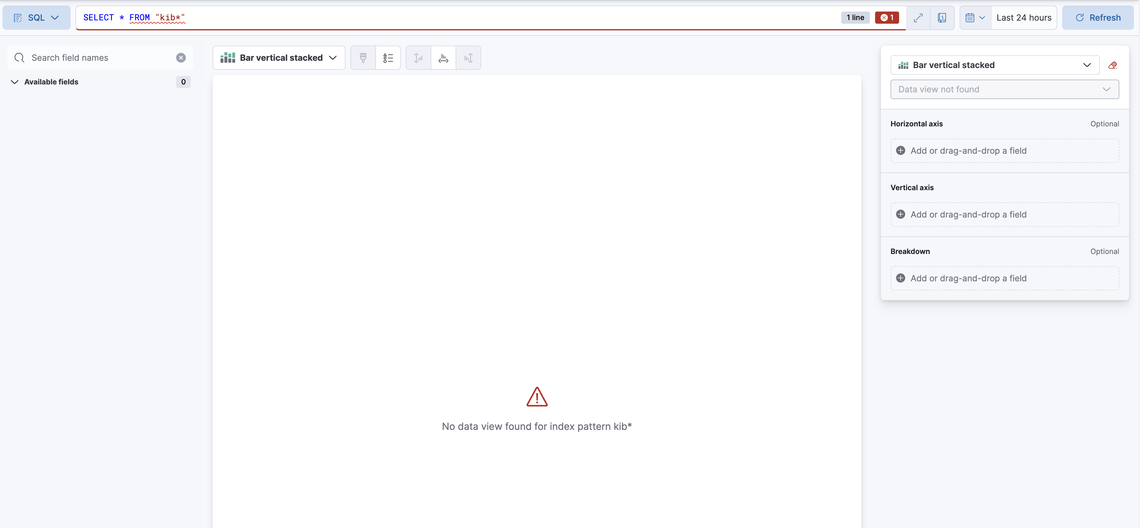
Task: Open the ES|QL documentation reference icon
Action: click(x=942, y=18)
